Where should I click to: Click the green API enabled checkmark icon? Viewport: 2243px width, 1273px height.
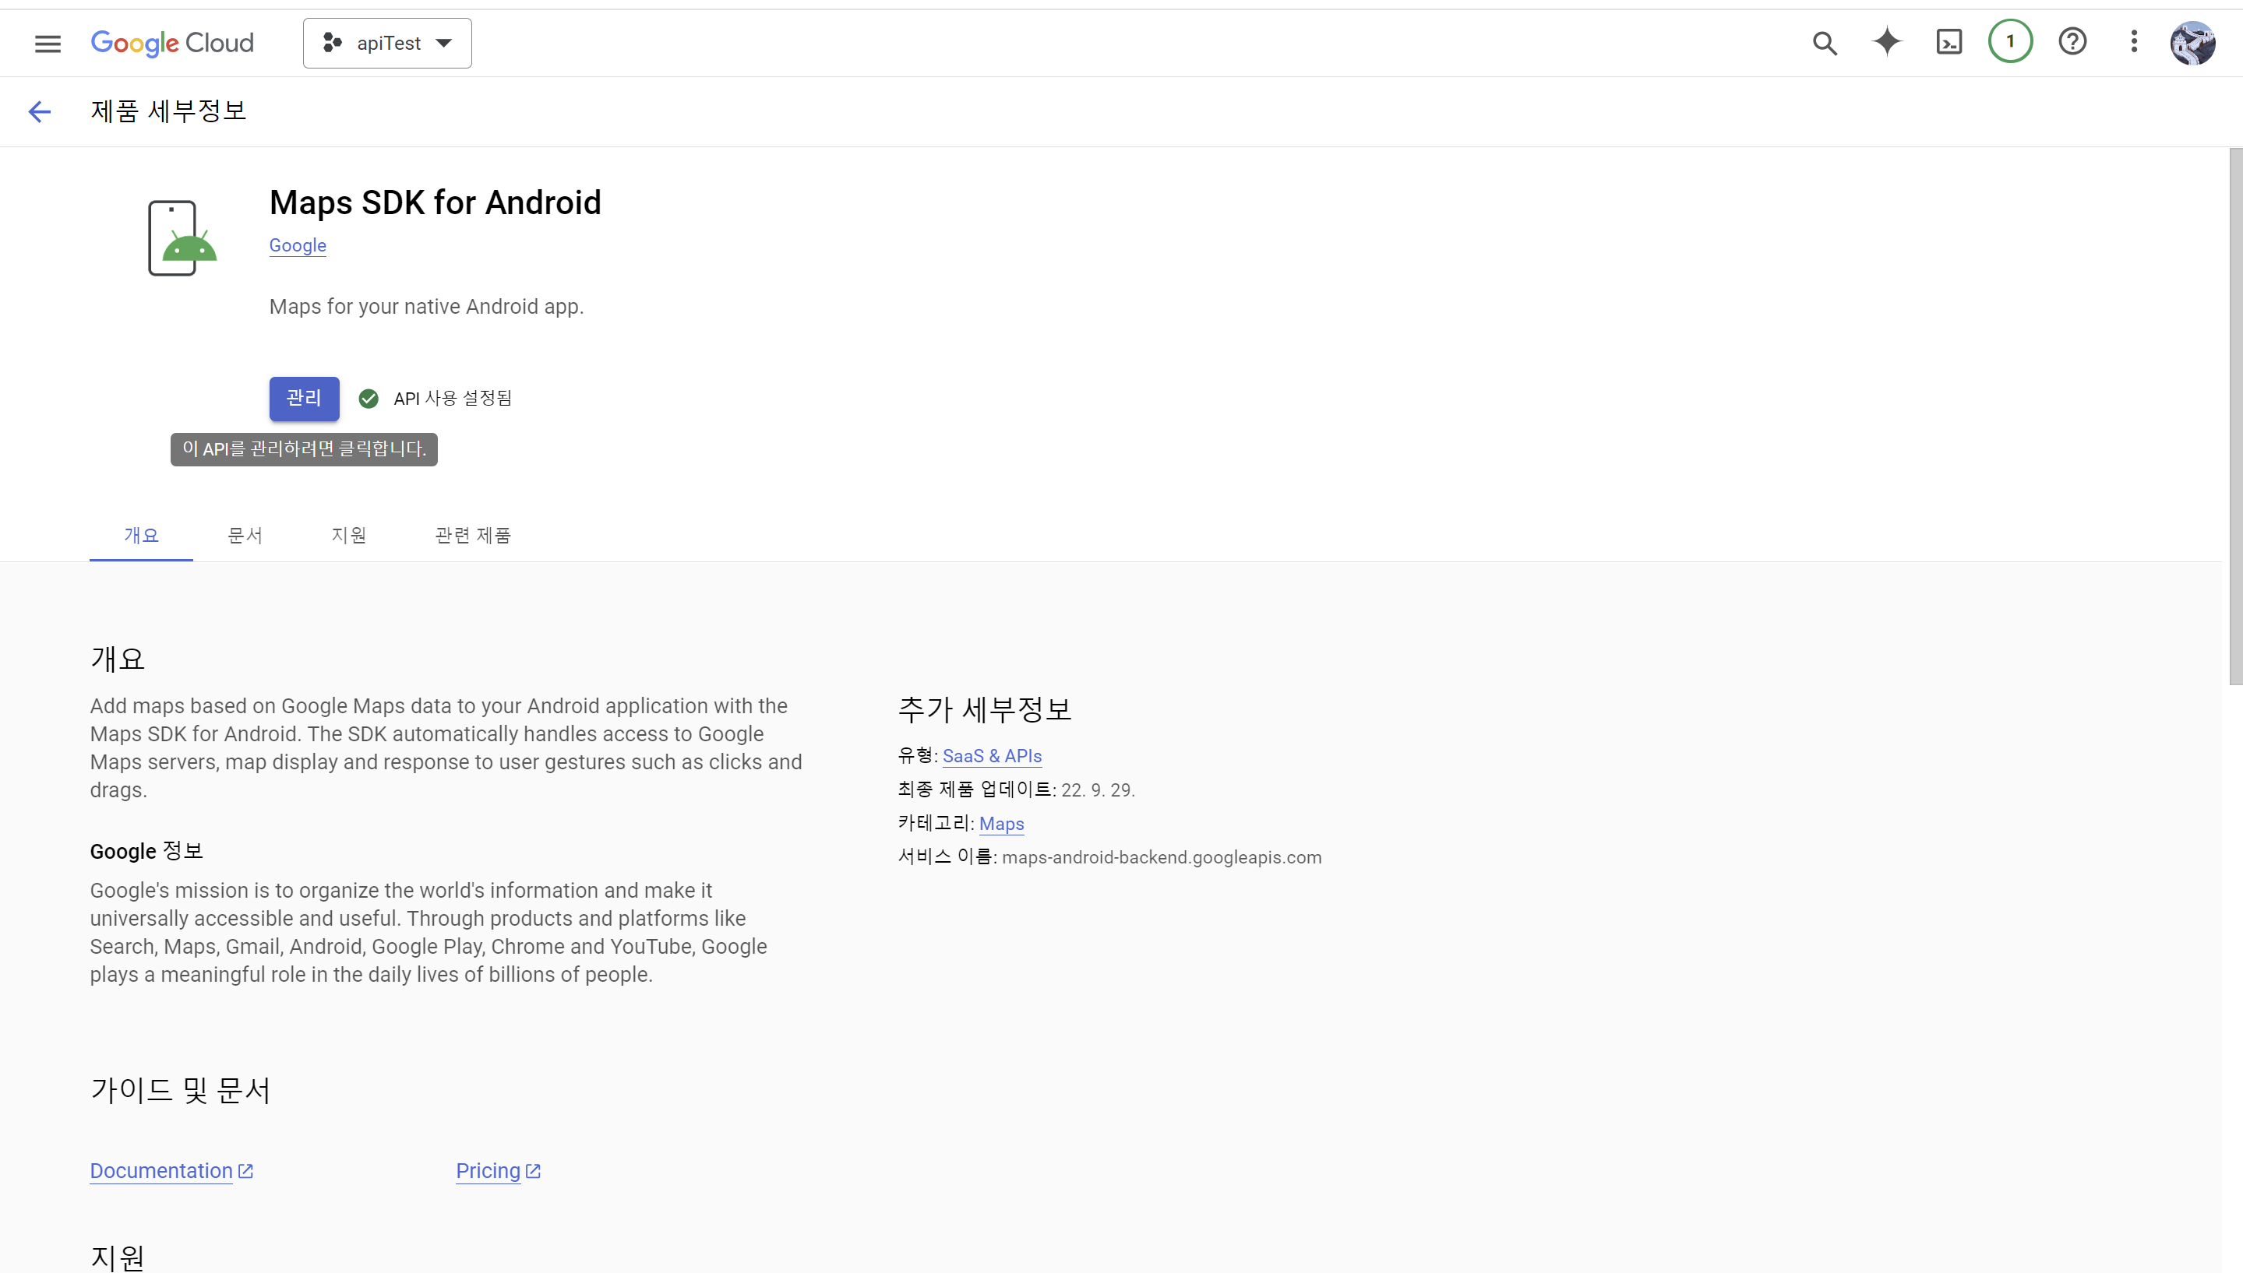[x=369, y=399]
